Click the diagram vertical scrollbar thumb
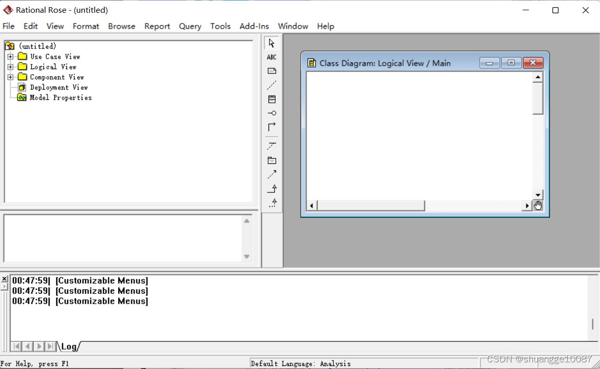Image resolution: width=600 pixels, height=369 pixels. (x=538, y=98)
